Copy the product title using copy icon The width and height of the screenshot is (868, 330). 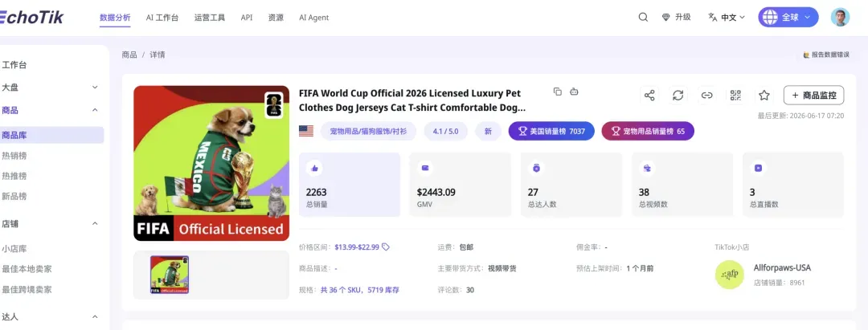(558, 92)
